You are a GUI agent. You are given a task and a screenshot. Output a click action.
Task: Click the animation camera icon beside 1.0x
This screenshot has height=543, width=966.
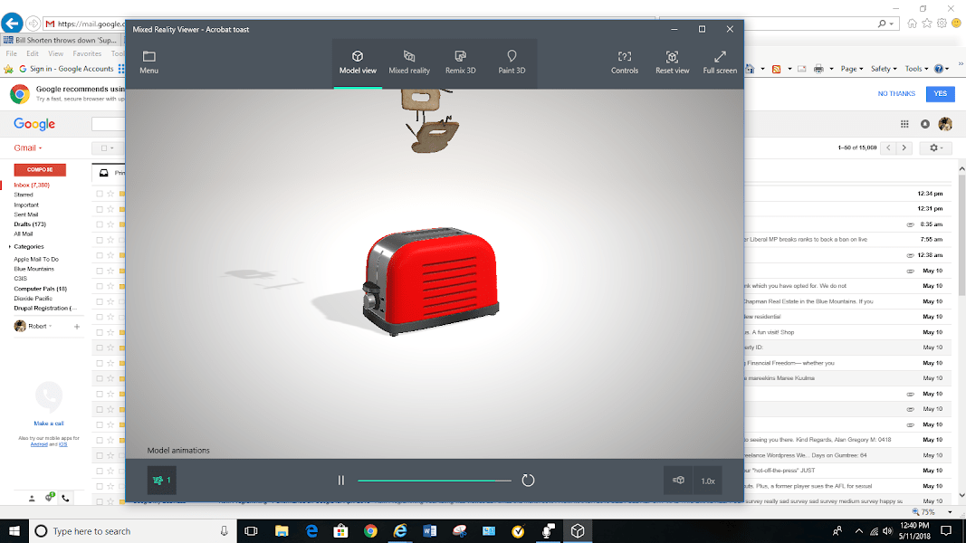pos(678,481)
